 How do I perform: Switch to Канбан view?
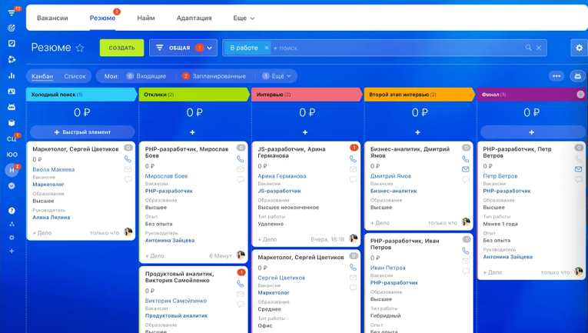[x=42, y=76]
